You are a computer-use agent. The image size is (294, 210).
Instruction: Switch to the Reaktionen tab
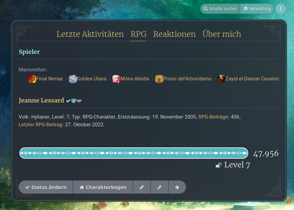tap(174, 34)
